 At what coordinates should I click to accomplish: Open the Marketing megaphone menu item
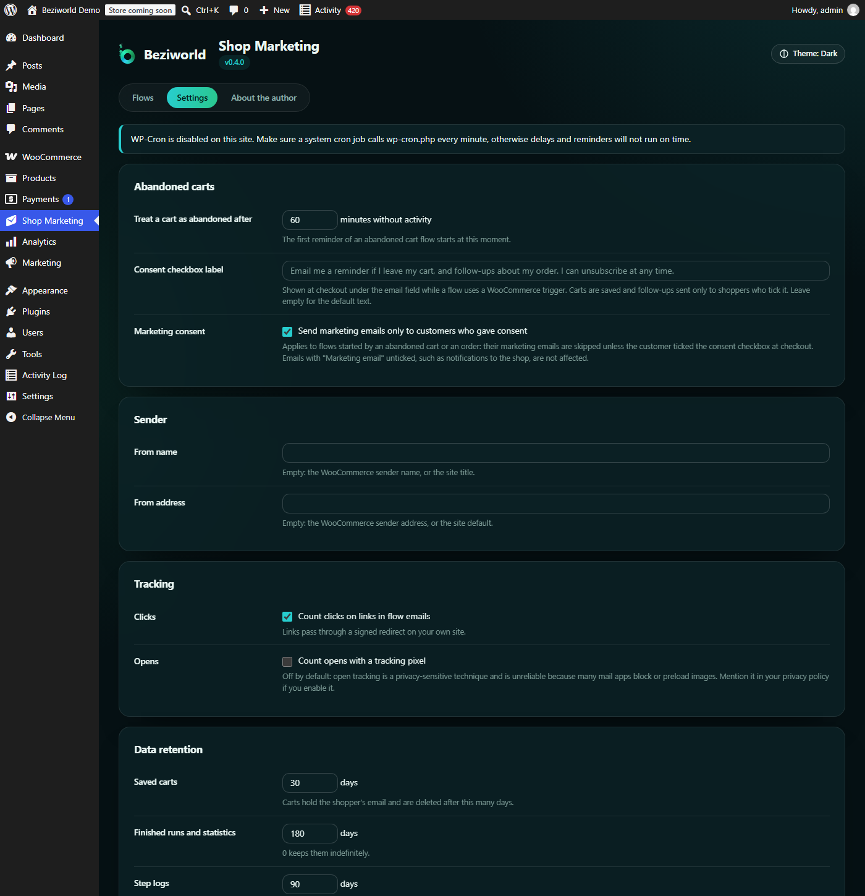pos(49,263)
